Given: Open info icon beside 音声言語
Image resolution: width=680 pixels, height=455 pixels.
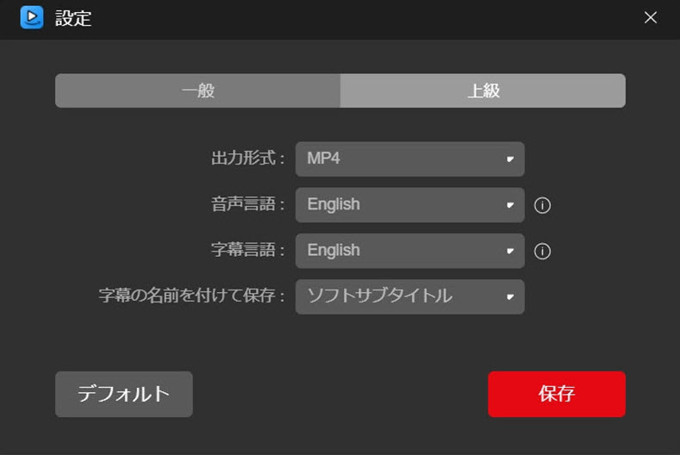Looking at the screenshot, I should 542,205.
